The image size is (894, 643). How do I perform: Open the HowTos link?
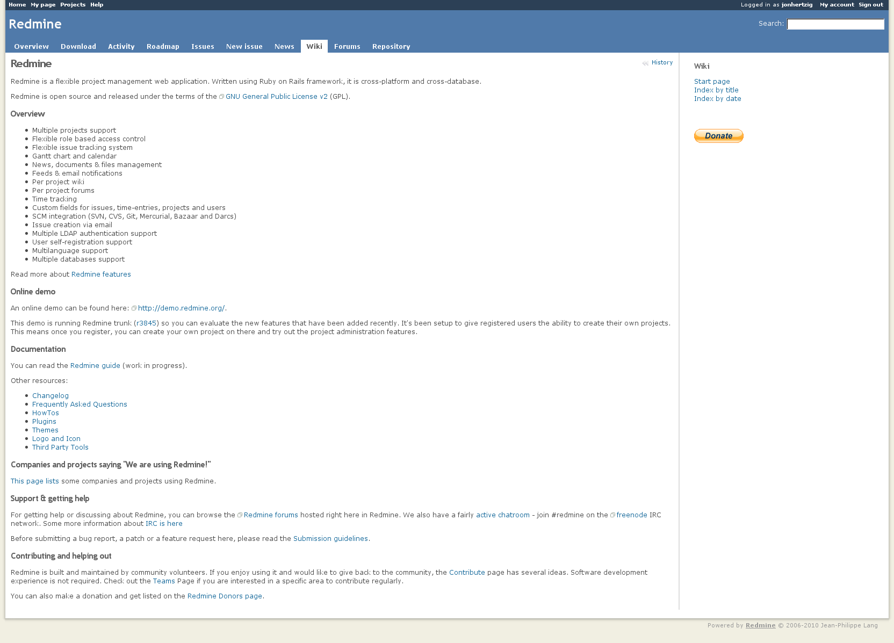click(46, 413)
